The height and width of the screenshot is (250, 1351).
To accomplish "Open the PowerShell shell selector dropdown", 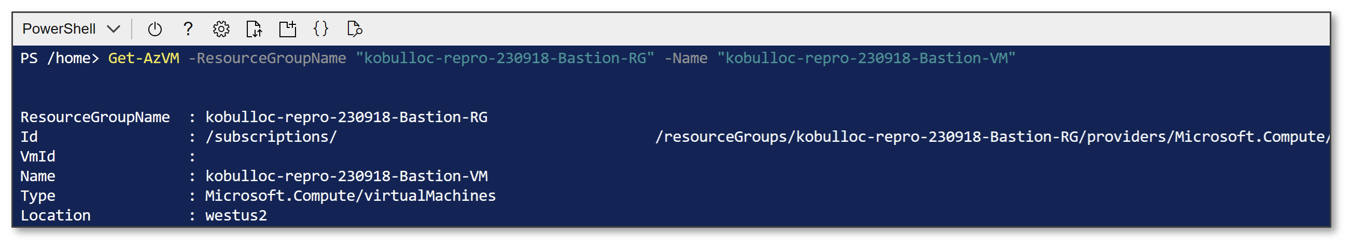I will (72, 29).
